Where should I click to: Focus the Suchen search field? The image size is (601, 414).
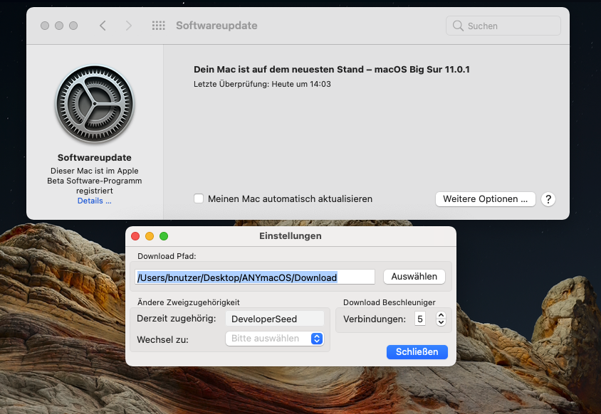pyautogui.click(x=503, y=26)
